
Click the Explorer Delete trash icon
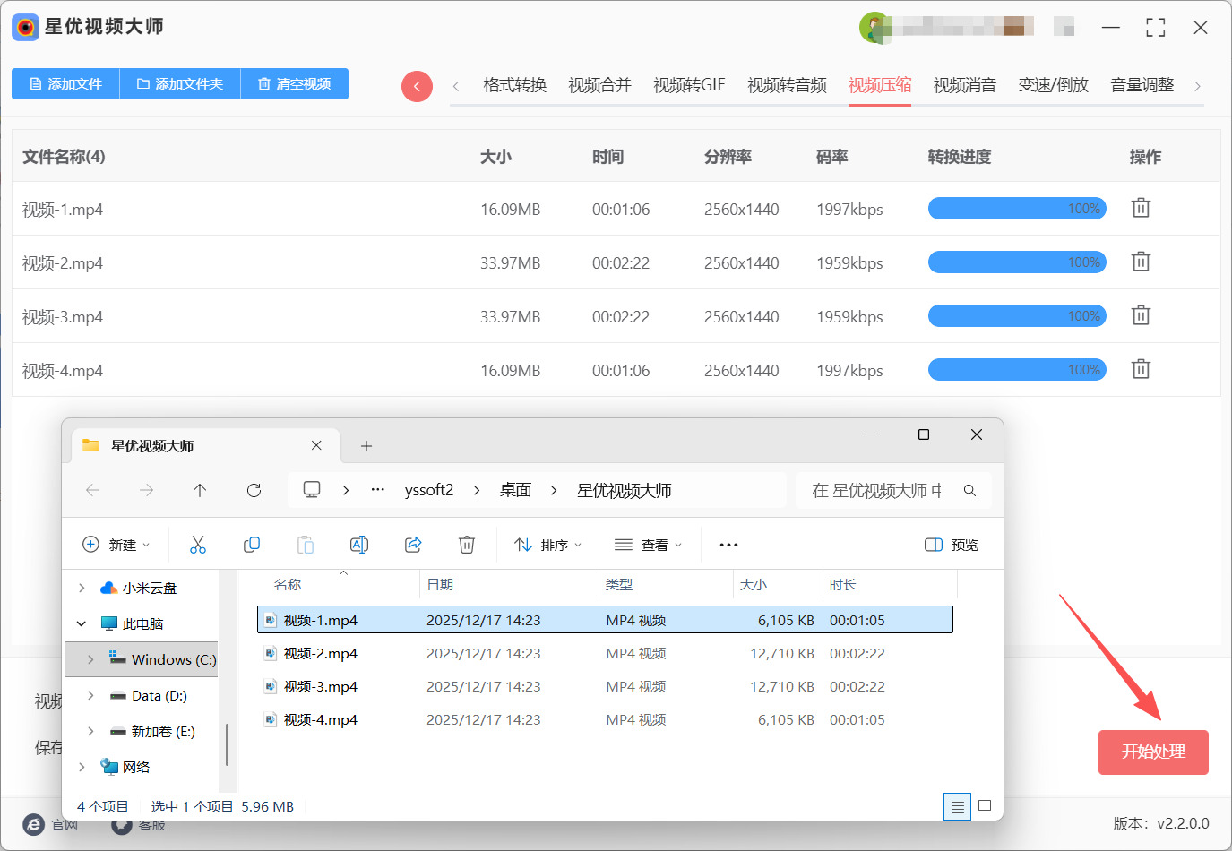pos(467,545)
